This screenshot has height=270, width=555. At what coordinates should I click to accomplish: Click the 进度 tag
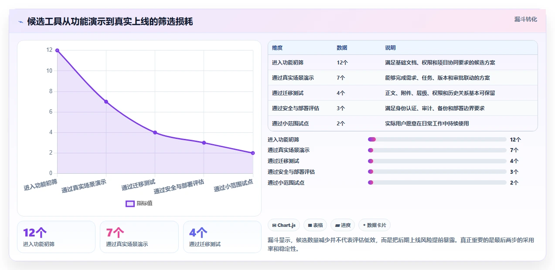343,225
